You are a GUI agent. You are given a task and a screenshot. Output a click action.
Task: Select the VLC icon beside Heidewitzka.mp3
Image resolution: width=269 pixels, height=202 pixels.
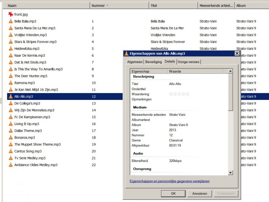coord(10,49)
